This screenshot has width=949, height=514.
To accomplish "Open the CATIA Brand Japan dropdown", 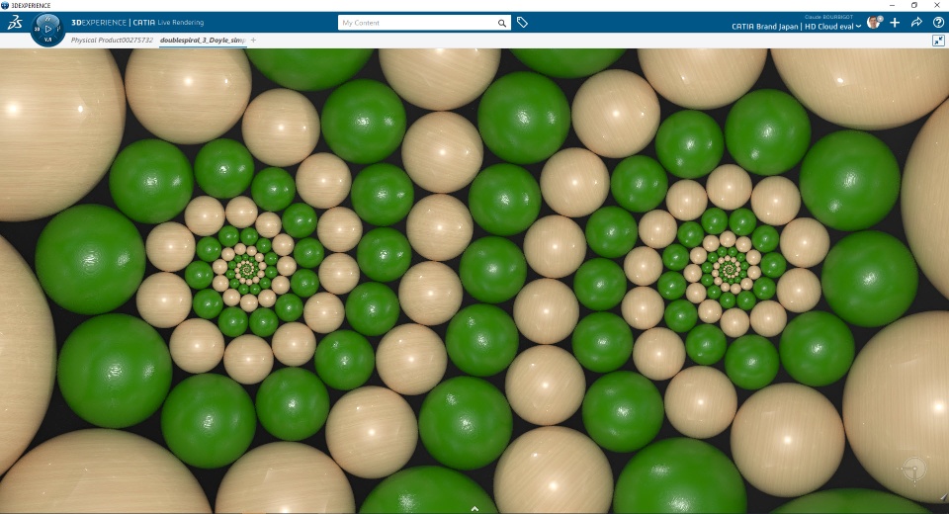I will (x=796, y=27).
